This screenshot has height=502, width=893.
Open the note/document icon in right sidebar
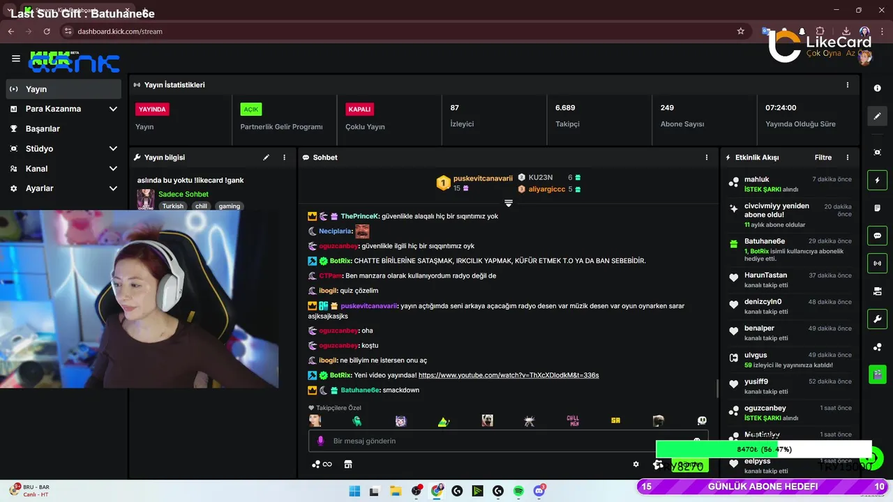[877, 208]
